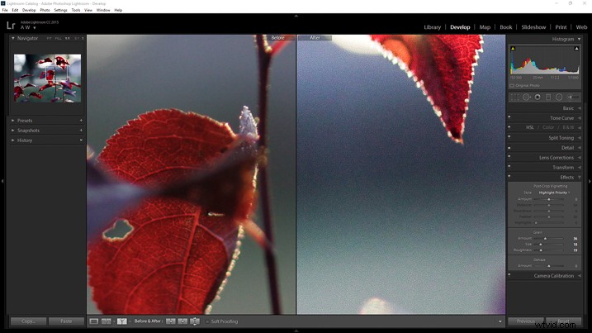Screen dimensions: 592x333
Task: Toggle Split Toning panel switch
Action: click(x=509, y=136)
